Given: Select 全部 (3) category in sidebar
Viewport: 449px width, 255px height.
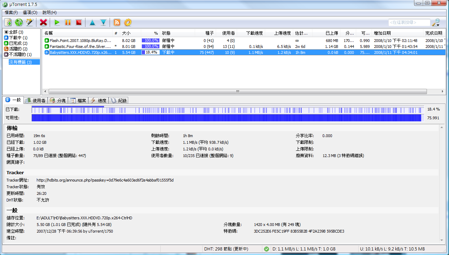Looking at the screenshot, I should click(x=13, y=32).
